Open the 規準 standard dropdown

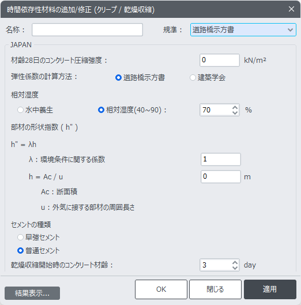coord(243,30)
